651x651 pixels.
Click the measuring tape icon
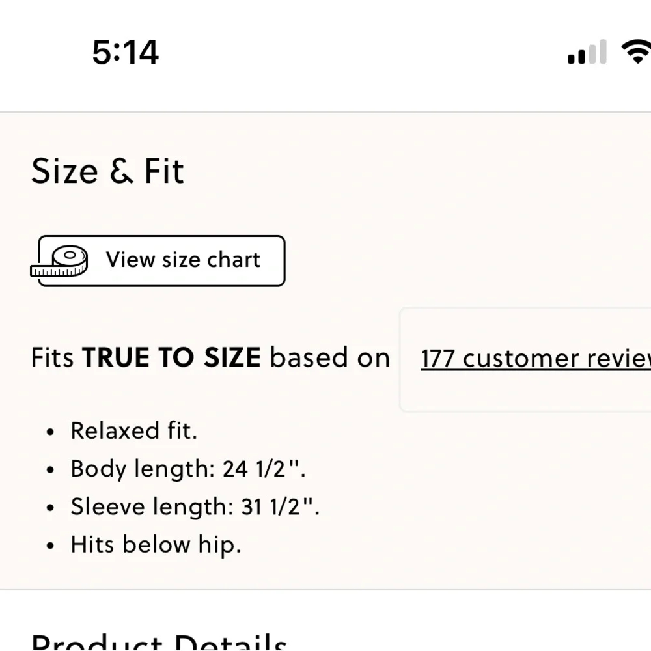(59, 261)
